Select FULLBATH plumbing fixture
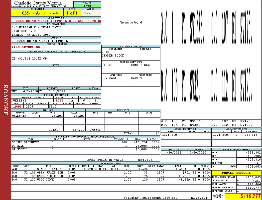This screenshot has width=262, height=200. (x=19, y=116)
